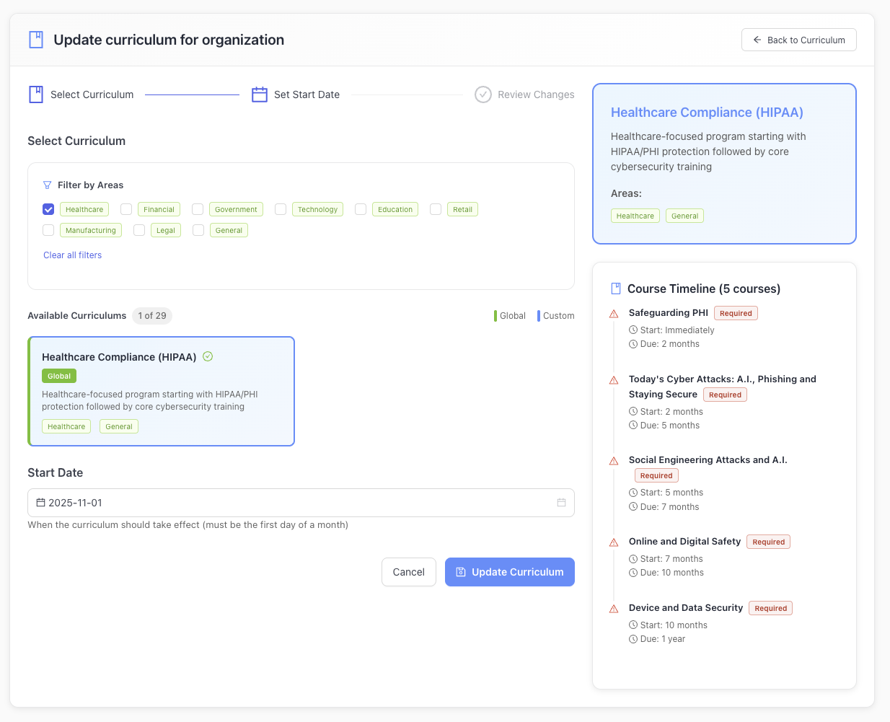Click the green check icon on Healthcare Compliance card

(208, 356)
